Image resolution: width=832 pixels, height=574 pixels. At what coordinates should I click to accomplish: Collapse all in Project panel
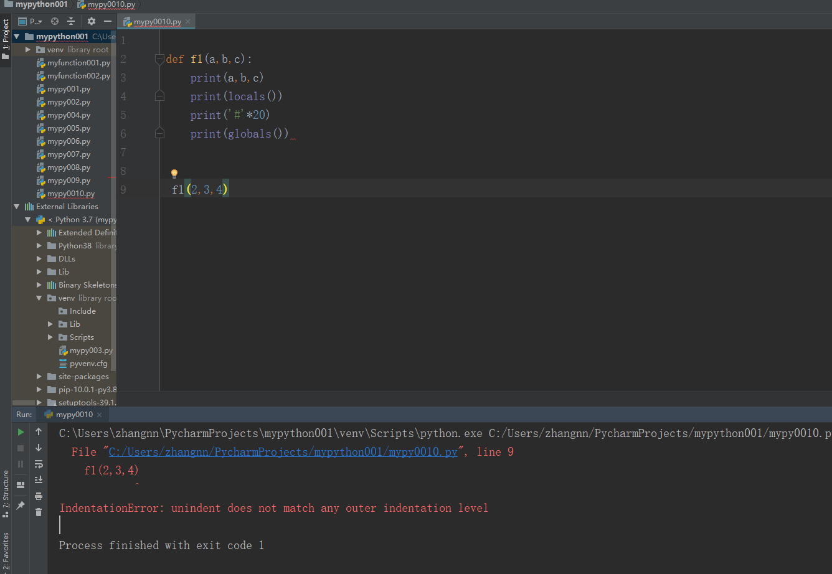click(x=71, y=21)
